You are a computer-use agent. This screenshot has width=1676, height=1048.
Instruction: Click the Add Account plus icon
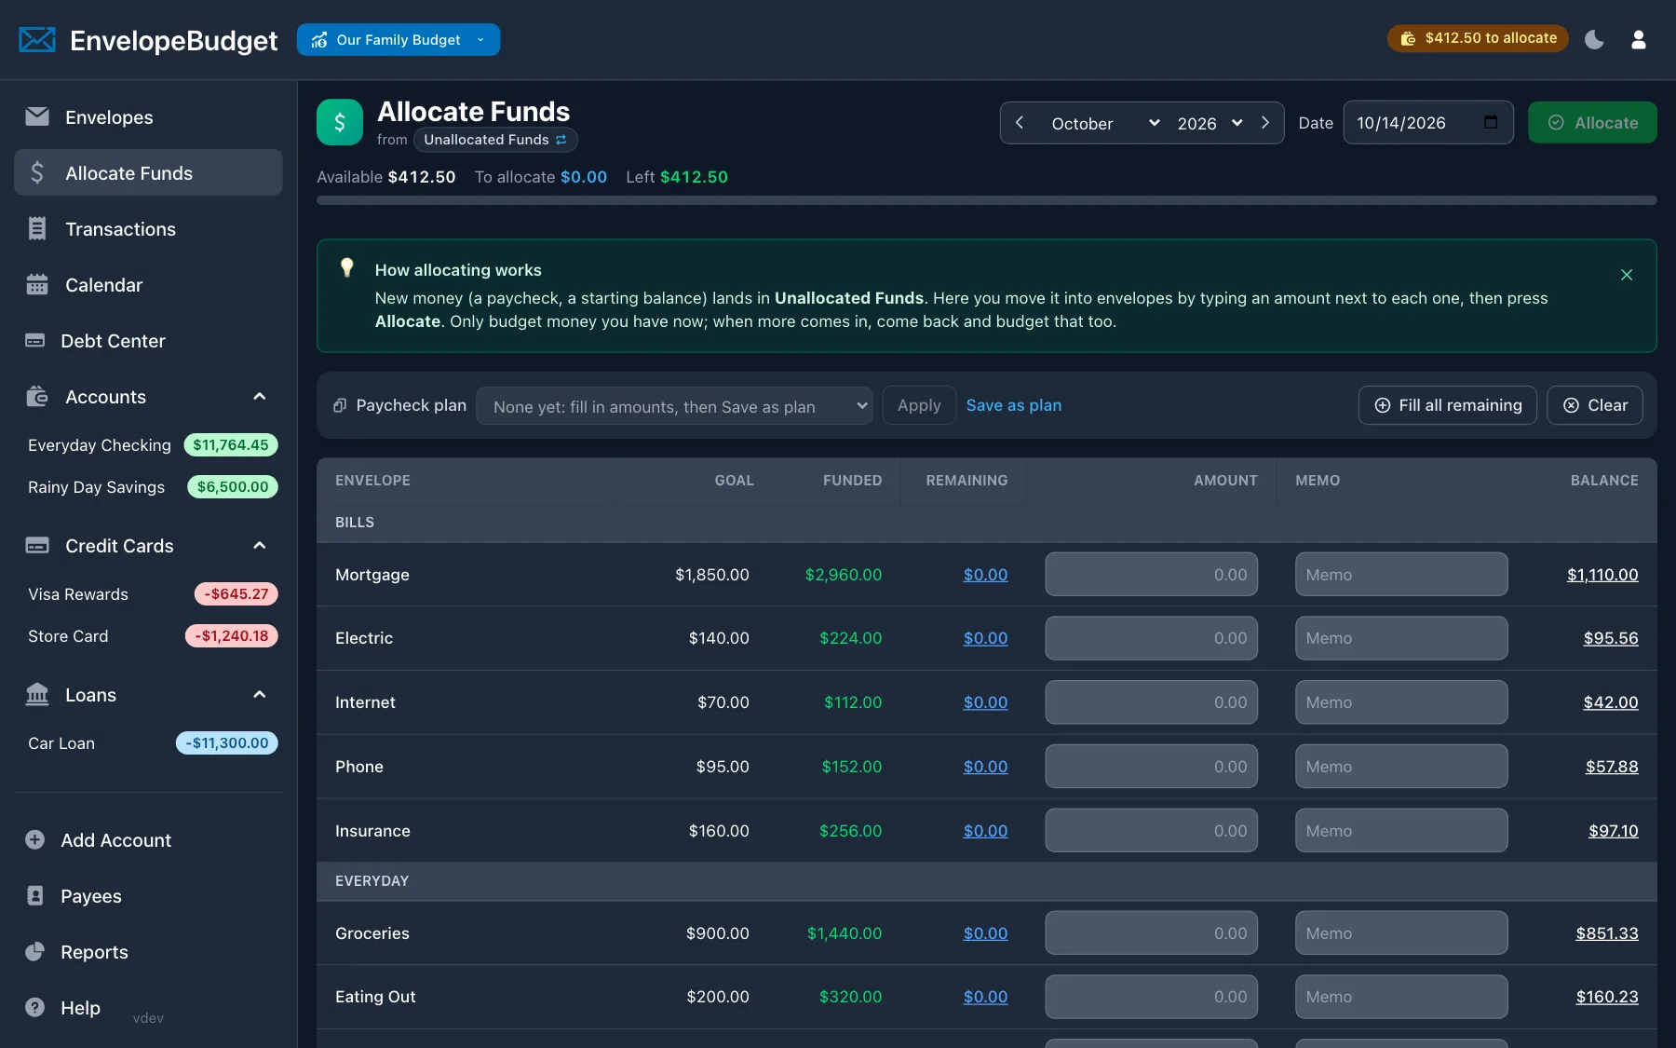click(x=35, y=839)
